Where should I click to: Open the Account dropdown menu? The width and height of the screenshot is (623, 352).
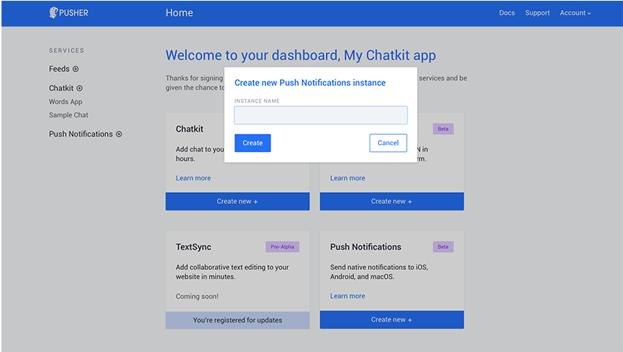tap(575, 12)
